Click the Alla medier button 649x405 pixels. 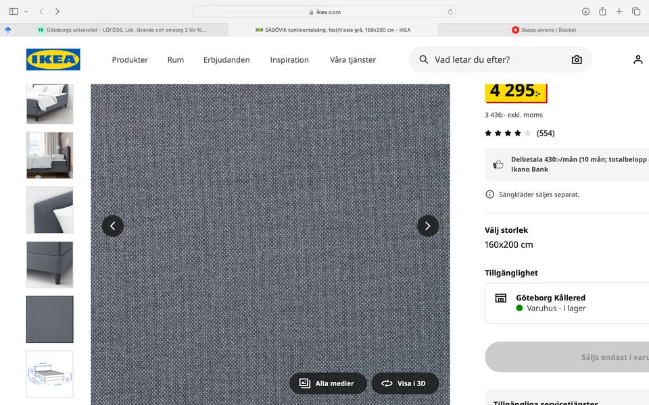[328, 383]
